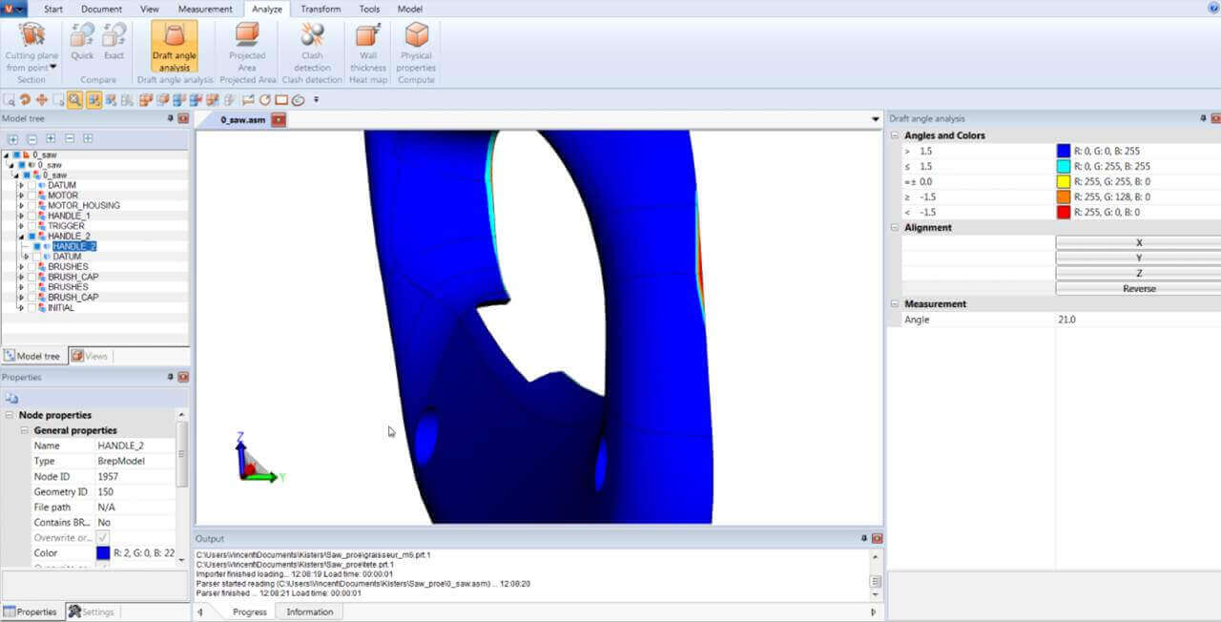Select the TRIGGER row in Model tree
This screenshot has width=1221, height=622.
66,226
